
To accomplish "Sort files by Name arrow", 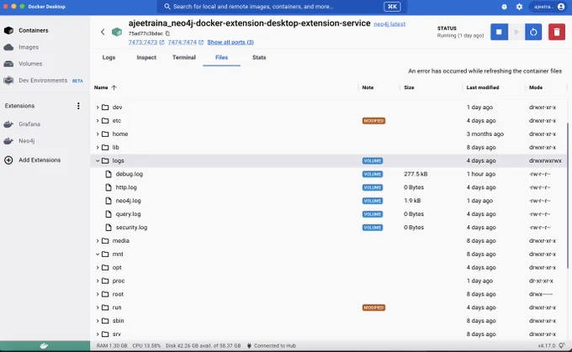I will click(x=114, y=87).
